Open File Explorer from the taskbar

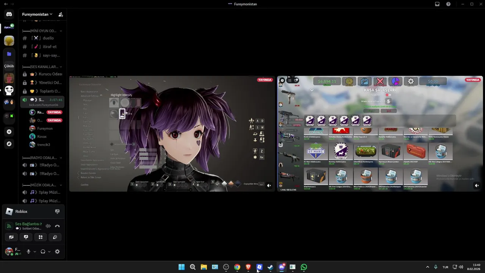(203, 267)
